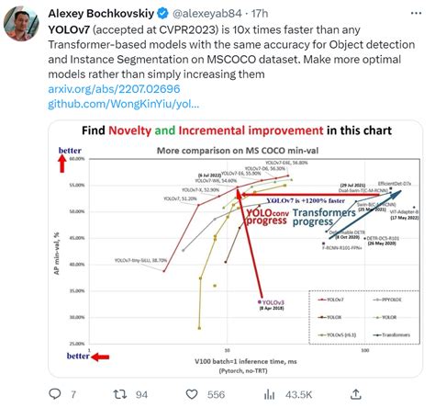435x408 pixels.
Task: Open the view analytics bar-chart icon
Action: (269, 394)
